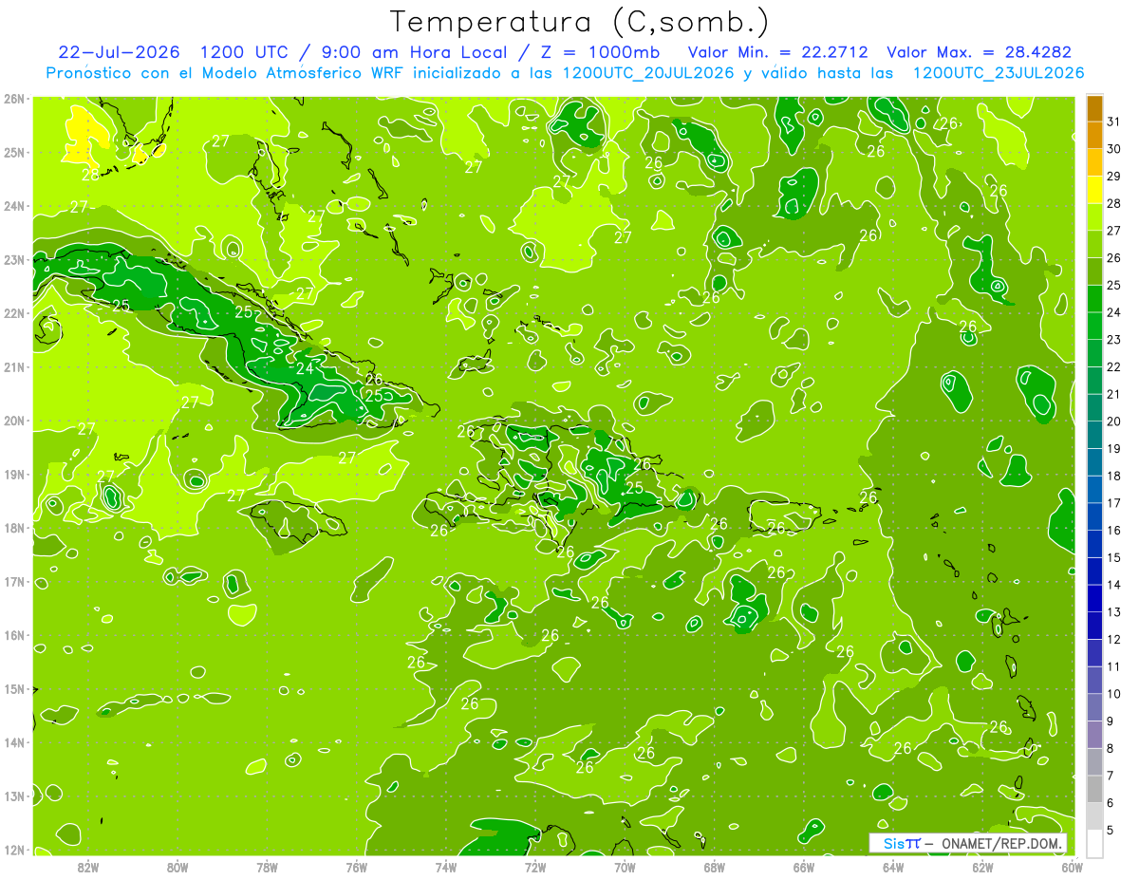Click '9:00 am Hora Local' text
The width and height of the screenshot is (1139, 880).
(x=413, y=52)
